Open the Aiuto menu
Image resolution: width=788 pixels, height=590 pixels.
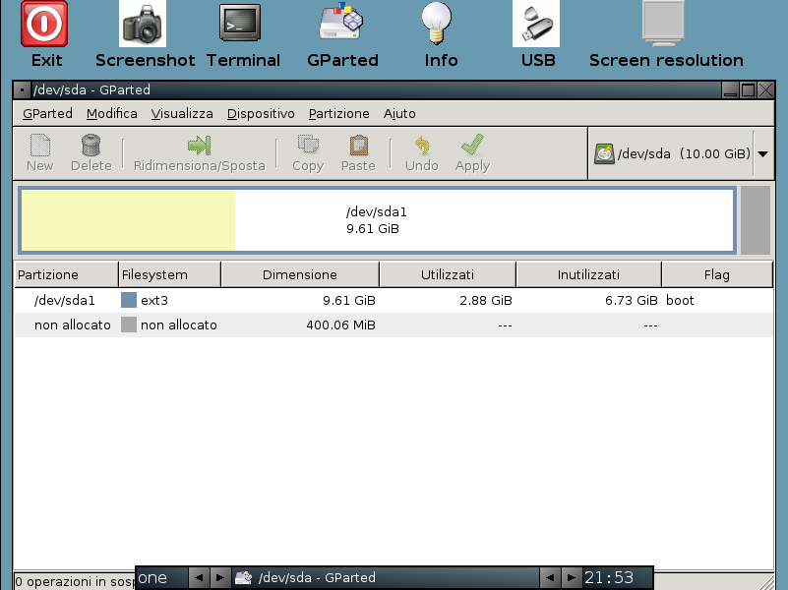click(399, 113)
